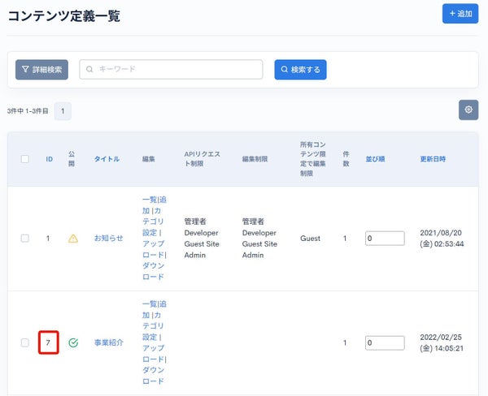Click the date 2022/02/25 (金) 14:05:21
The width and height of the screenshot is (488, 396).
coord(442,342)
